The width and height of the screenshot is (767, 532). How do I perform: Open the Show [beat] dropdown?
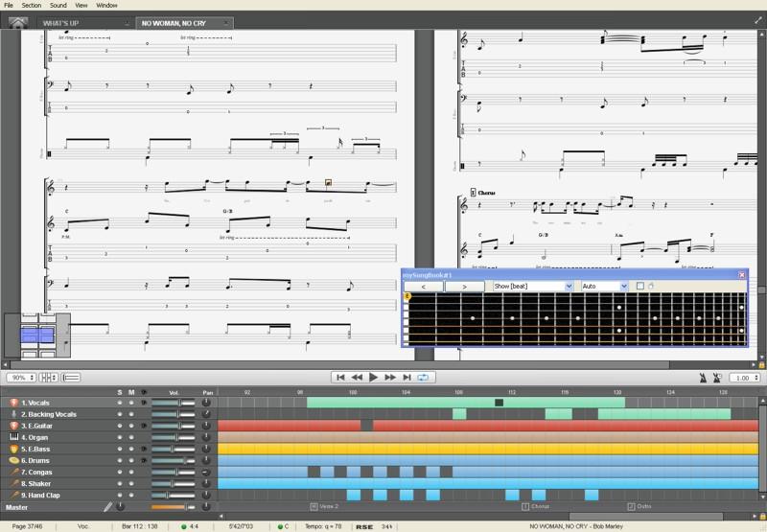tap(532, 286)
